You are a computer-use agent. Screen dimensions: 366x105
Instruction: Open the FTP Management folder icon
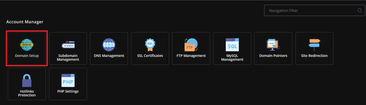(x=191, y=45)
